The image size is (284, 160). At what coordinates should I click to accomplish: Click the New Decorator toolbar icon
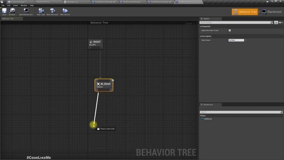click(52, 12)
